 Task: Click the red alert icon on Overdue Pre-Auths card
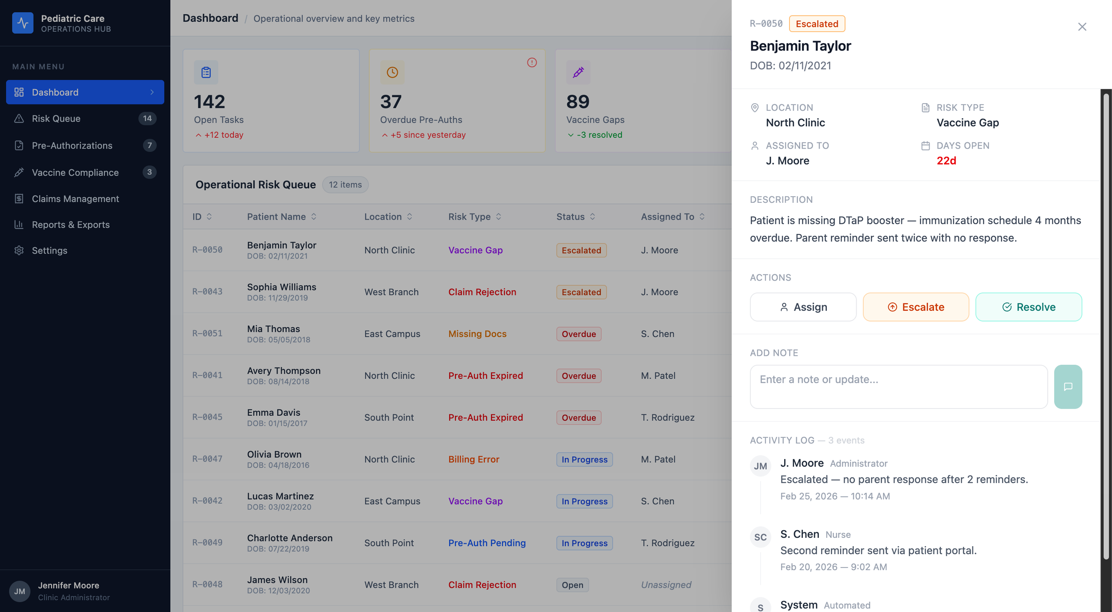(x=532, y=63)
